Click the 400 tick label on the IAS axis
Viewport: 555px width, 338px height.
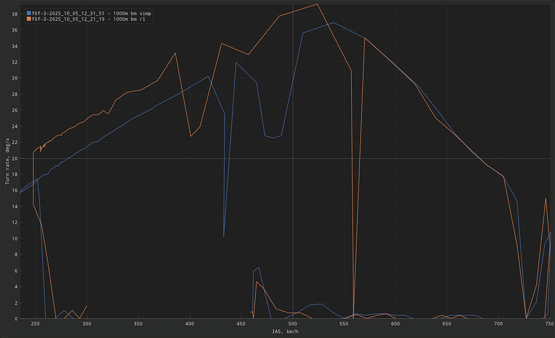coord(190,324)
